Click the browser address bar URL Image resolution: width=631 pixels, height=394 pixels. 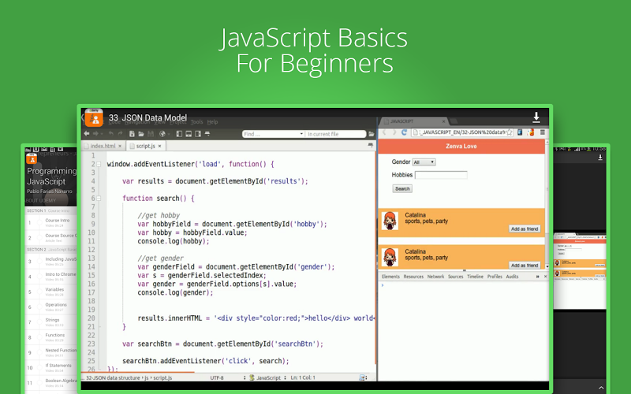coord(461,132)
